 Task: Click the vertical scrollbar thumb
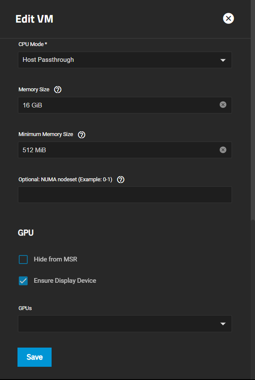pos(253,298)
